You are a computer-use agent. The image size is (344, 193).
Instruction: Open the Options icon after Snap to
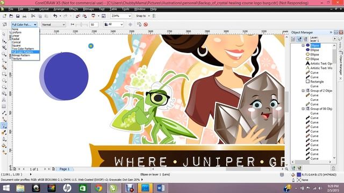(154, 16)
